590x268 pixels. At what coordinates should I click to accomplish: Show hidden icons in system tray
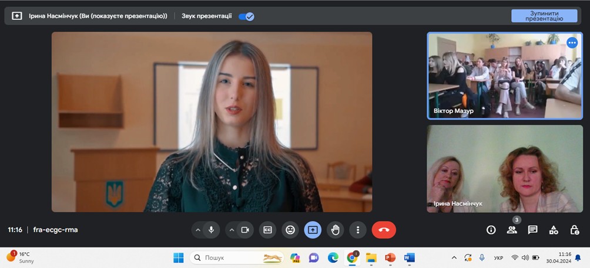click(x=454, y=257)
